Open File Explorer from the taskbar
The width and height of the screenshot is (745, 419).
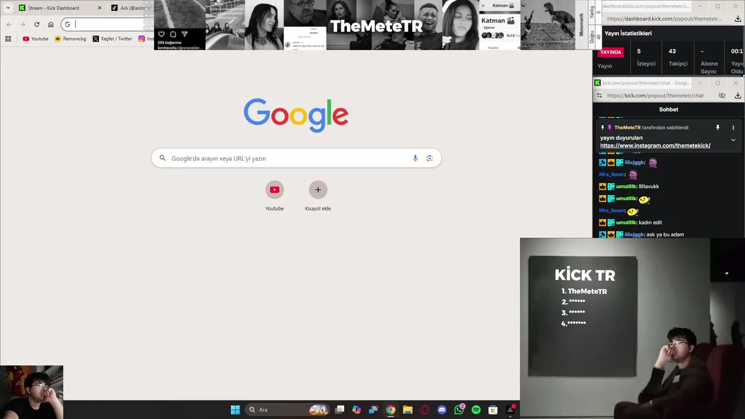[407, 410]
